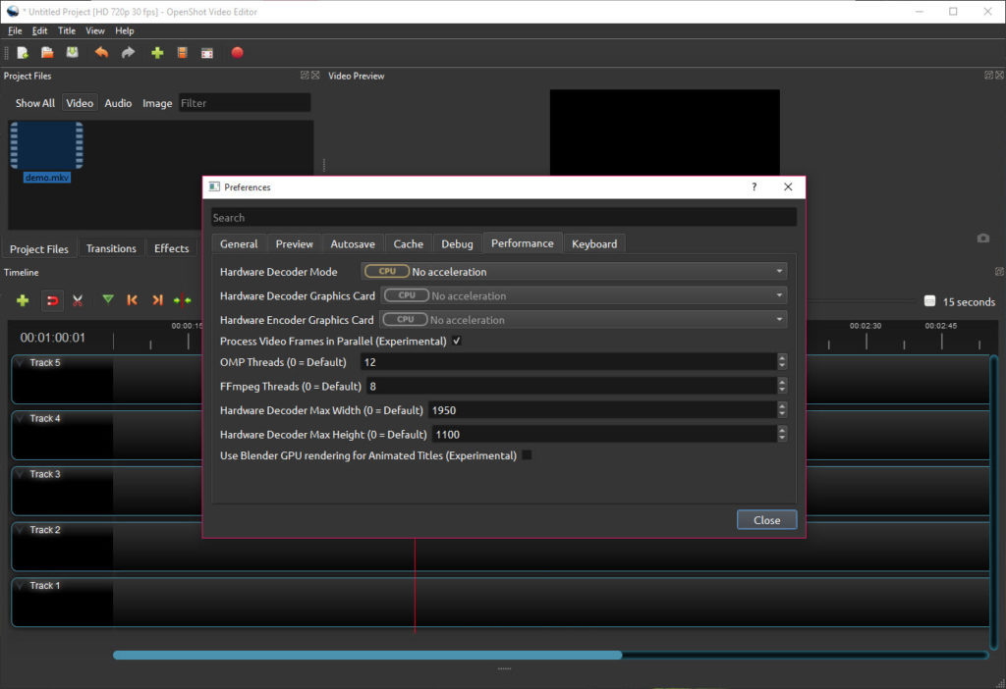Switch to the Preview preferences tab

click(295, 244)
